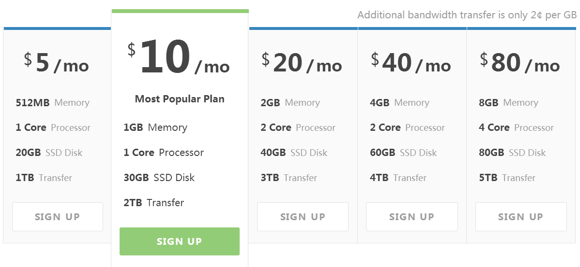Screen dimensions: 580x267
Task: Select the $10/mo price heading
Action: [x=179, y=57]
